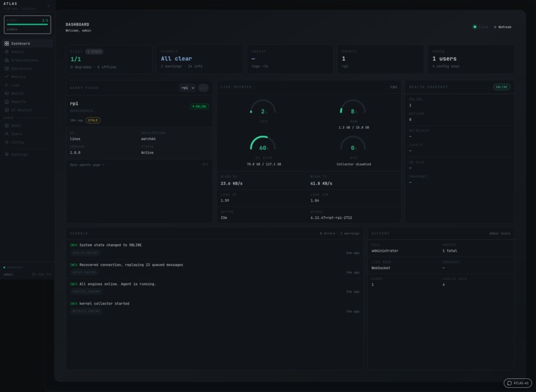Click the Dashboard grid icon in sidebar
This screenshot has height=392, width=536.
[x=6, y=44]
